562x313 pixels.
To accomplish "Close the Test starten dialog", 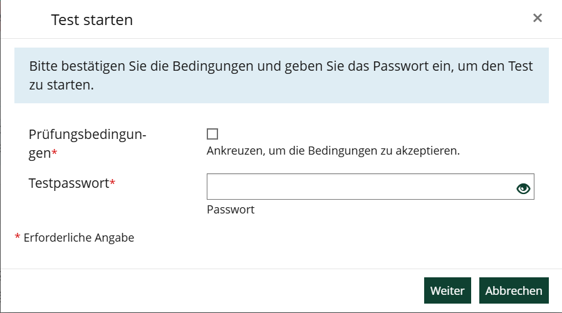I will pyautogui.click(x=537, y=18).
